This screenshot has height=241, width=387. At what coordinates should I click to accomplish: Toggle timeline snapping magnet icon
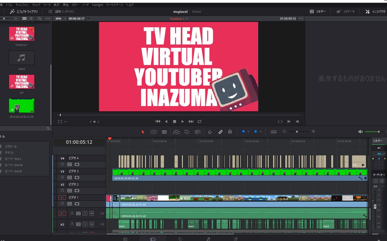point(210,132)
